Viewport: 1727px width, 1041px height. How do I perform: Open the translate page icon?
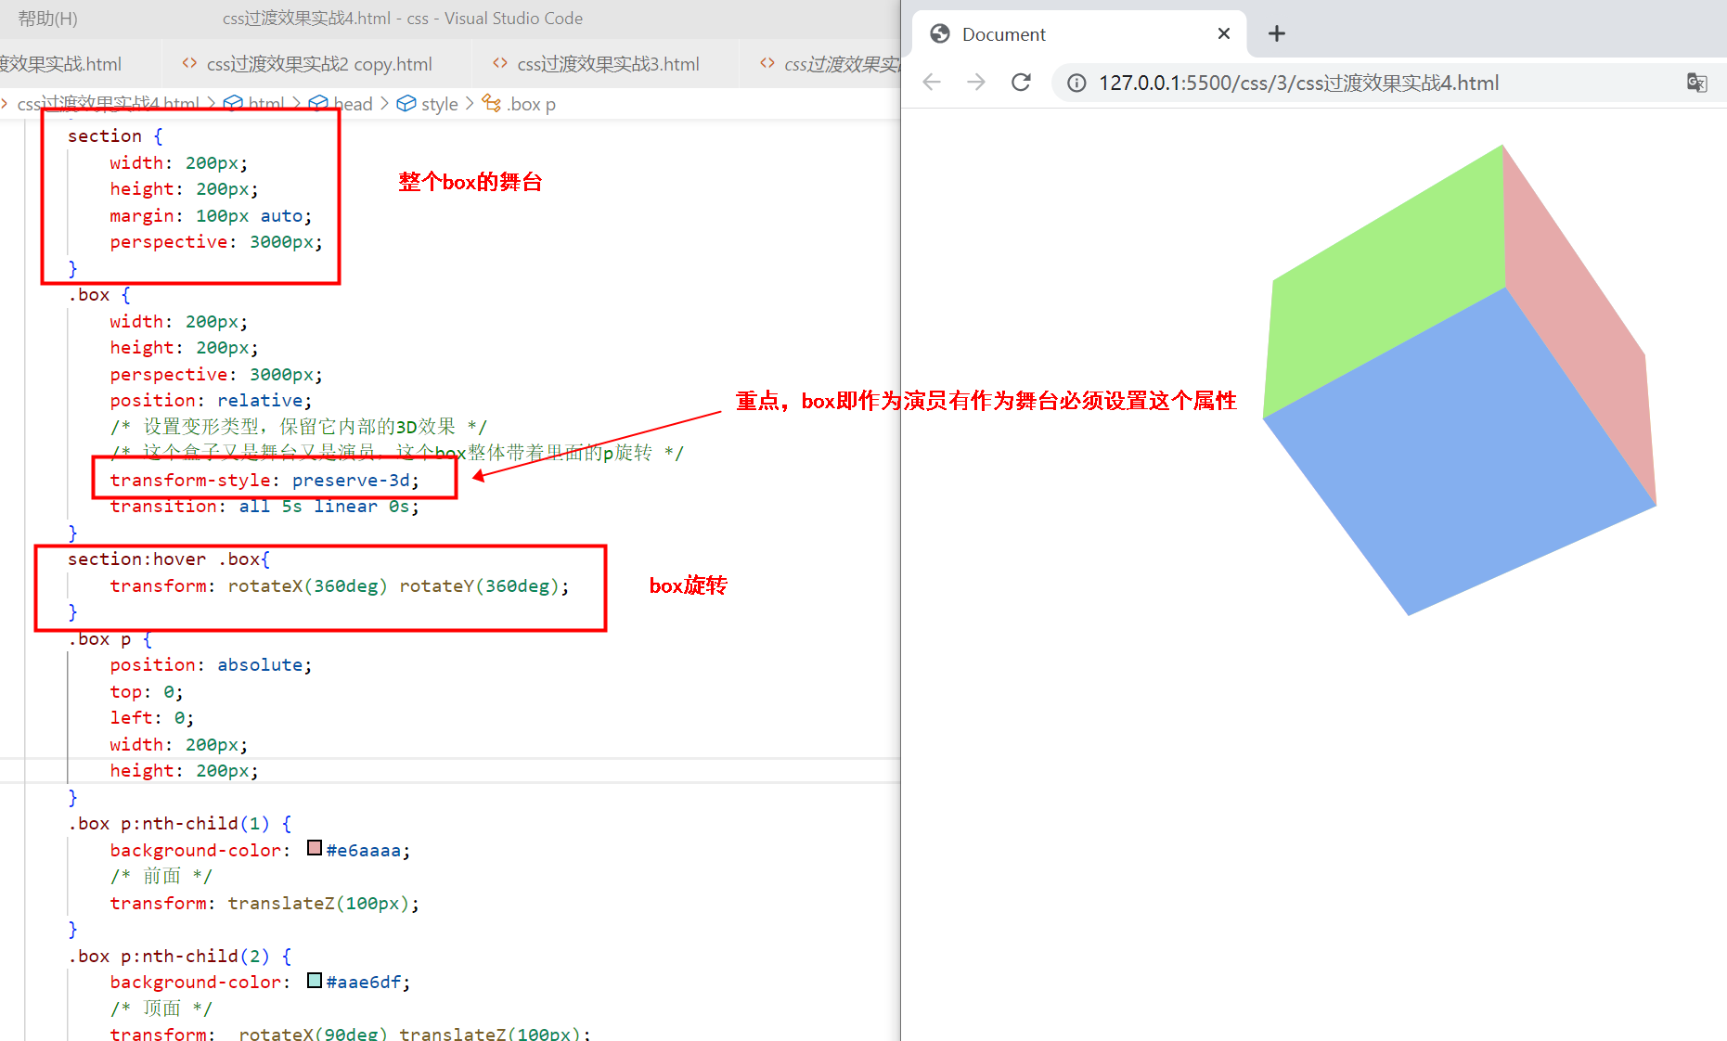(x=1696, y=84)
